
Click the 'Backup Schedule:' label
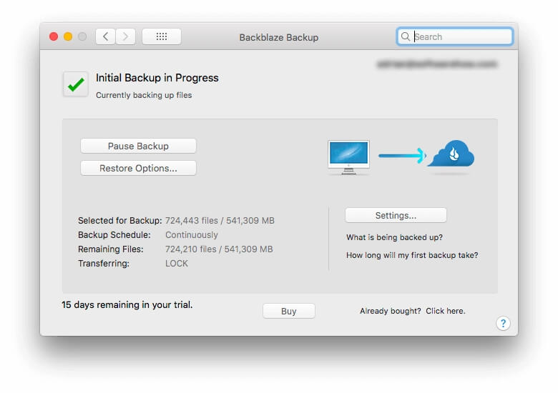(x=114, y=235)
